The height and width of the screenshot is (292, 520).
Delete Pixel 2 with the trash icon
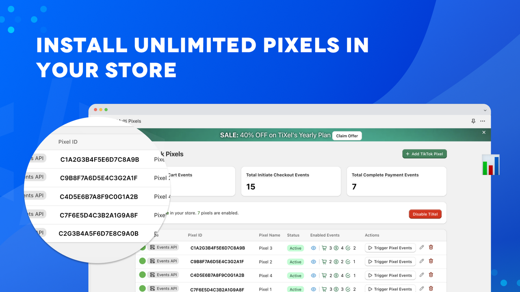pos(431,261)
